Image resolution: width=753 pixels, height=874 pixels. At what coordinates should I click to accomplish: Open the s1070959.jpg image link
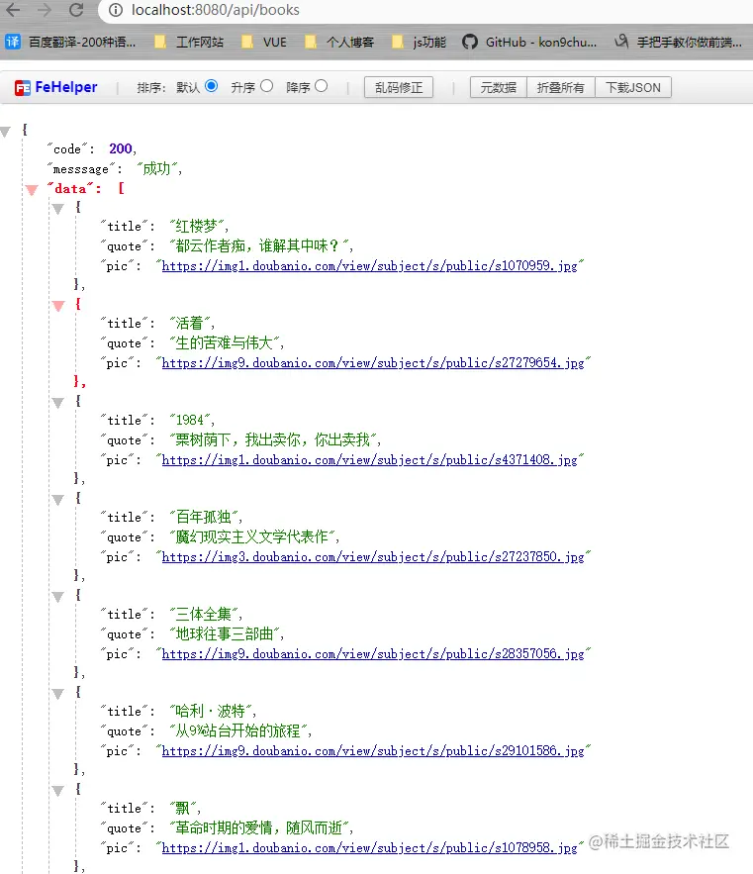tap(369, 266)
